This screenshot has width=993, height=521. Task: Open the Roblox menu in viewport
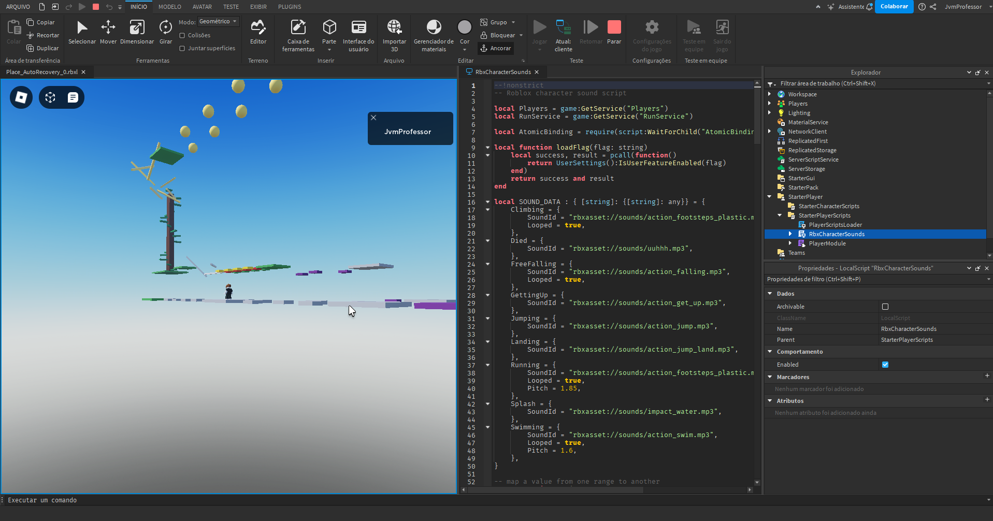pos(21,97)
